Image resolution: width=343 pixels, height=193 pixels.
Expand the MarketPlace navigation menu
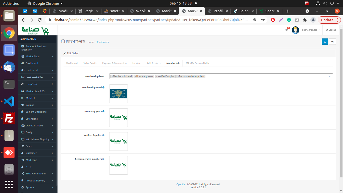[37, 57]
